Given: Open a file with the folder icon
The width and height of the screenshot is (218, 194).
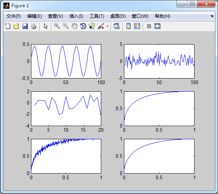Looking at the screenshot, I should click(16, 26).
